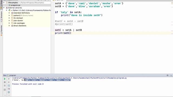Collapse the External Libraries node

click(4, 8)
